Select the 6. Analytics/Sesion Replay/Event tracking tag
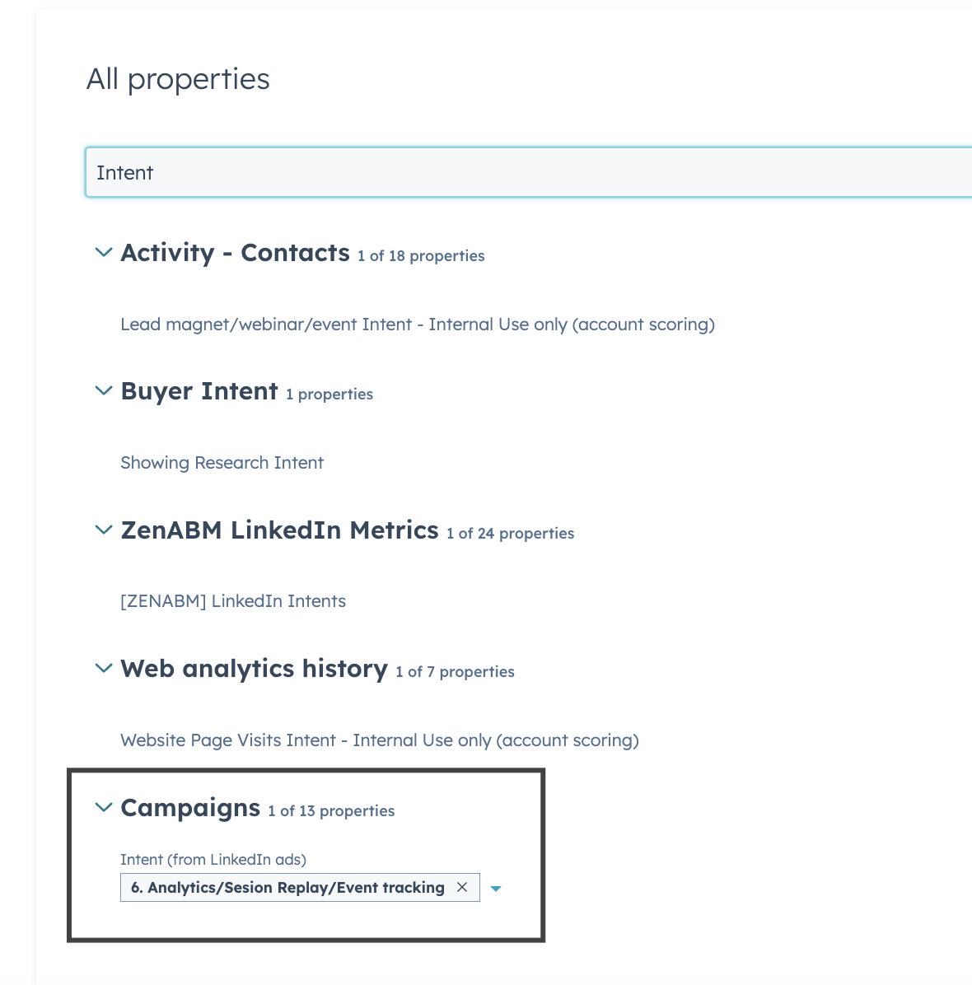This screenshot has height=985, width=972. click(x=287, y=888)
